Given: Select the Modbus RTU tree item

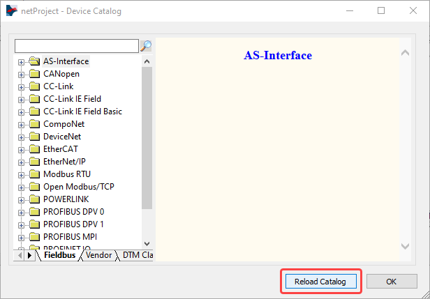Looking at the screenshot, I should pyautogui.click(x=67, y=174).
